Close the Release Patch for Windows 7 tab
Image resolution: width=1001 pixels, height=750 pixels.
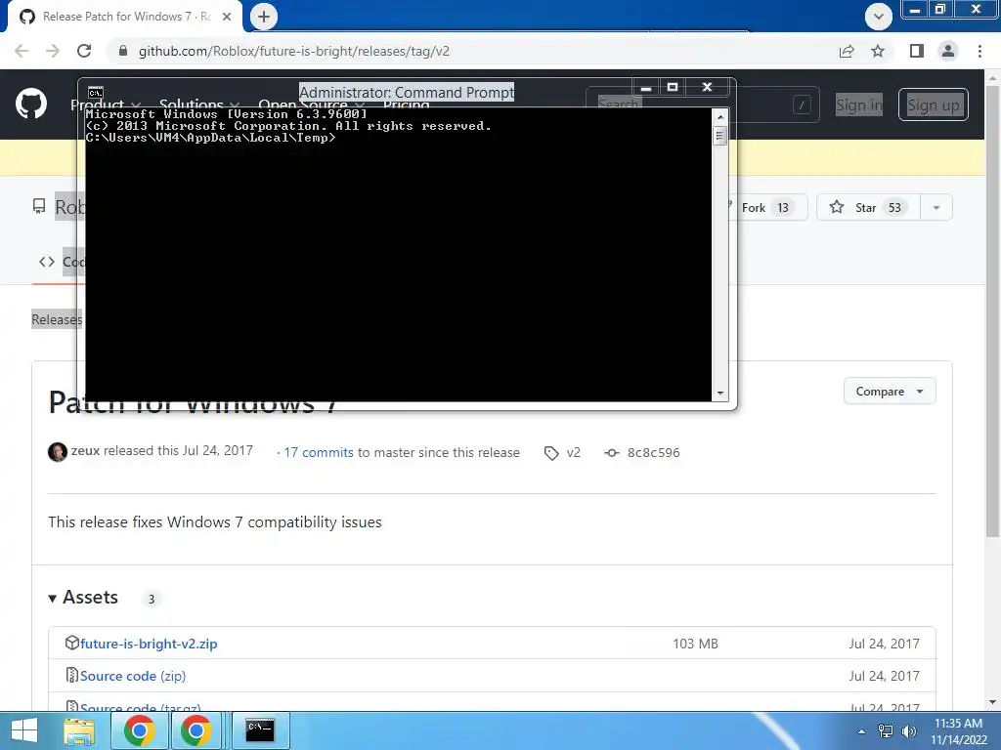point(227,17)
